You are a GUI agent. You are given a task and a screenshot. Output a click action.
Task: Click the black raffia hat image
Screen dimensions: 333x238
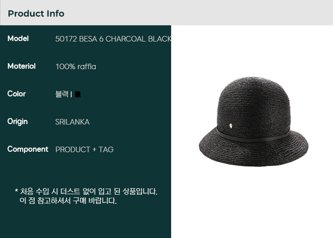[x=253, y=122]
